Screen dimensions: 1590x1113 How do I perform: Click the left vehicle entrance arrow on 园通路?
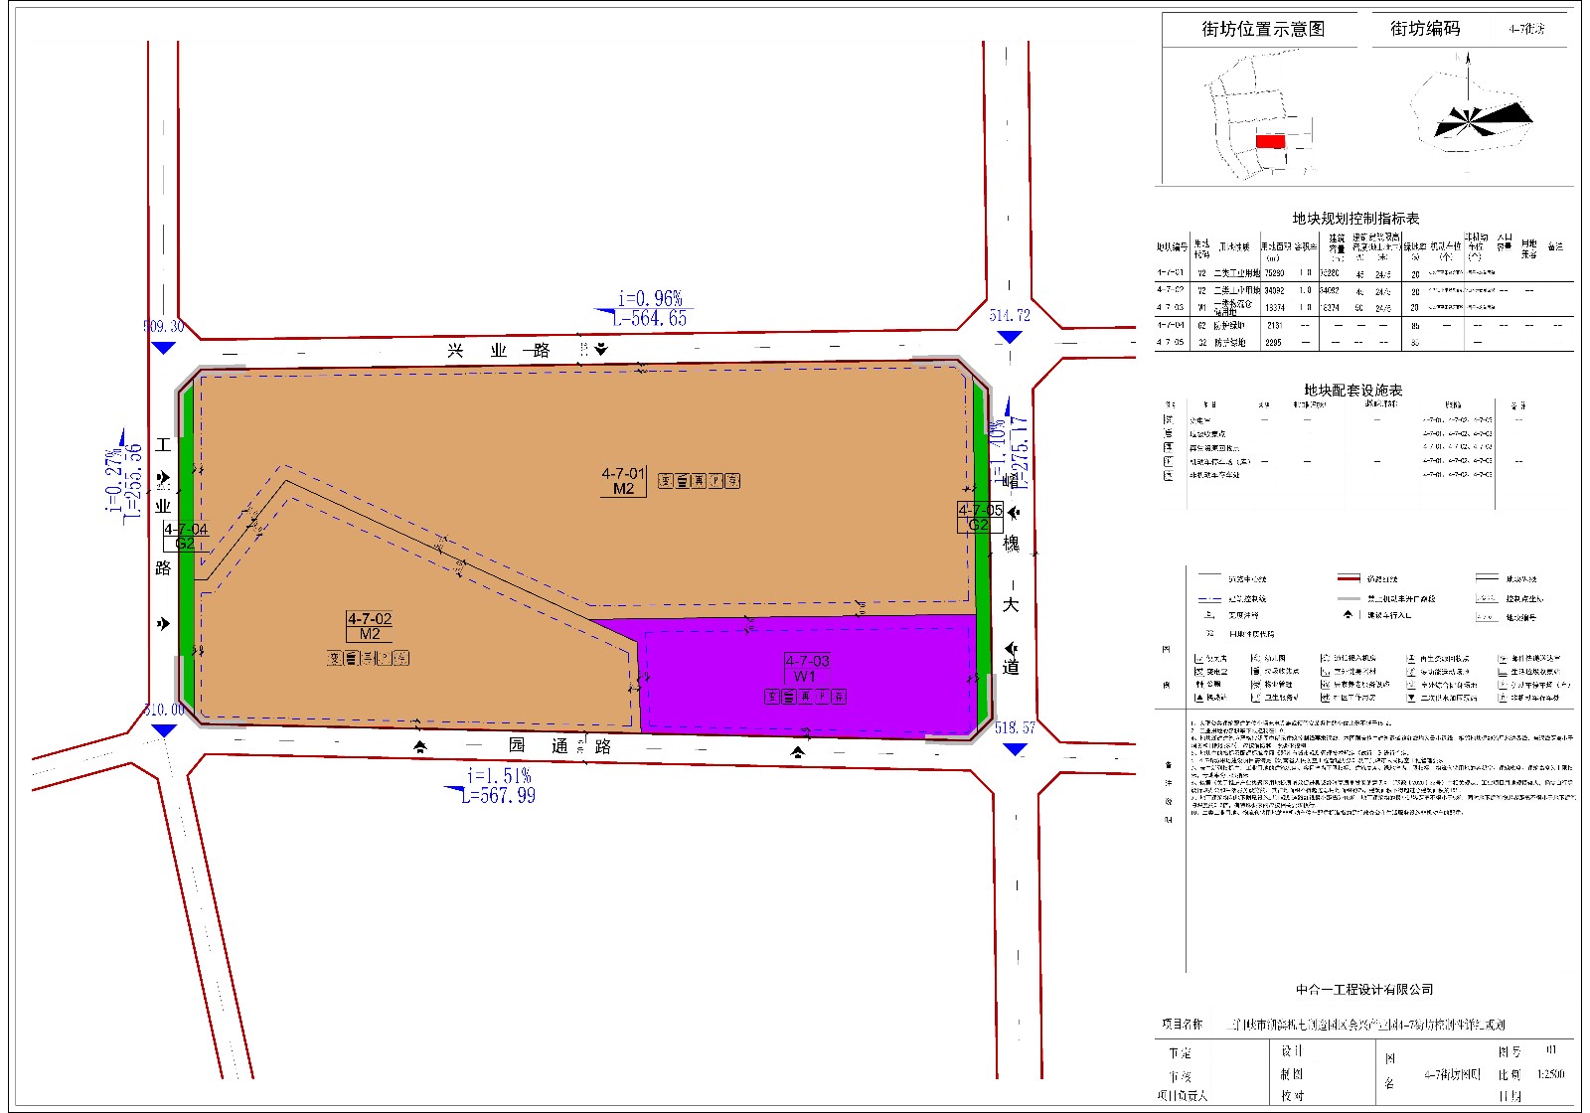(420, 747)
